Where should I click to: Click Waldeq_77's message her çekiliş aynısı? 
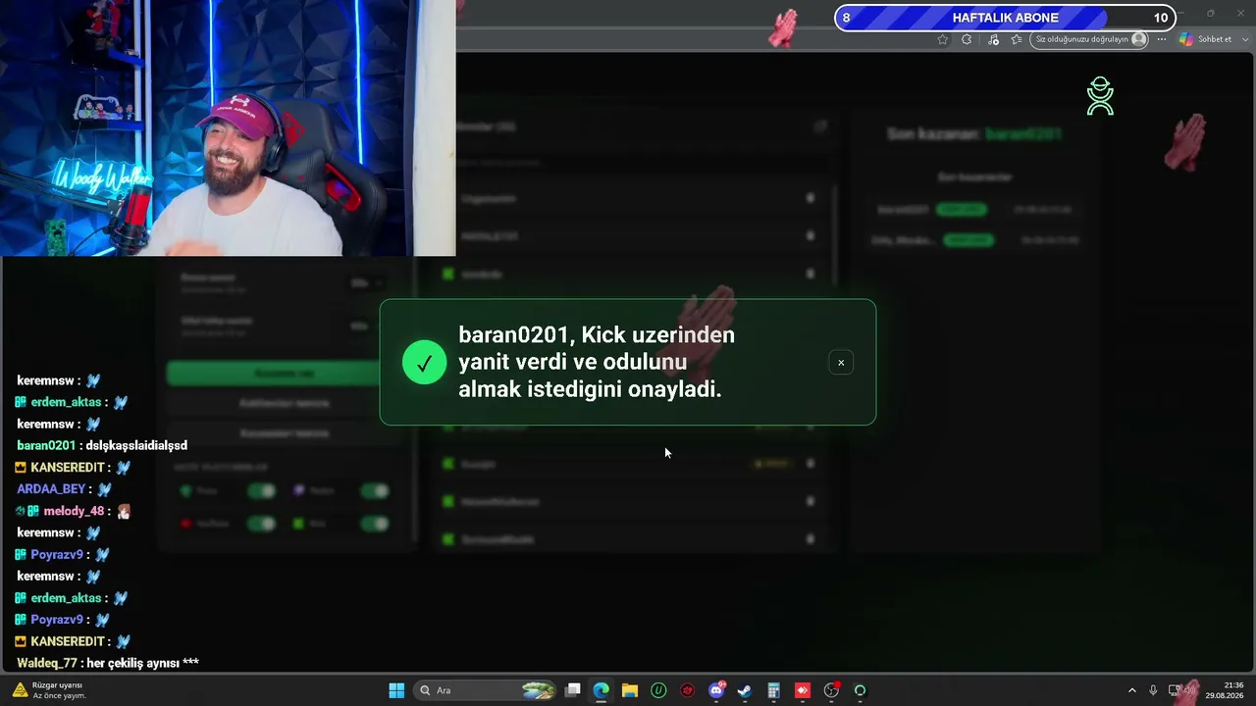142,663
